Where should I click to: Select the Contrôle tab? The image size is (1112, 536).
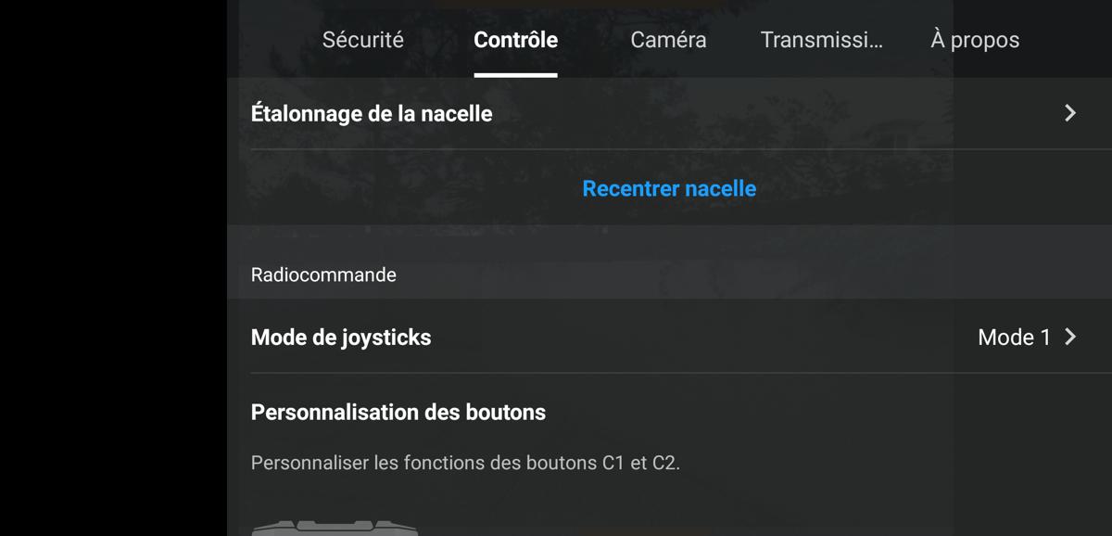click(x=515, y=40)
